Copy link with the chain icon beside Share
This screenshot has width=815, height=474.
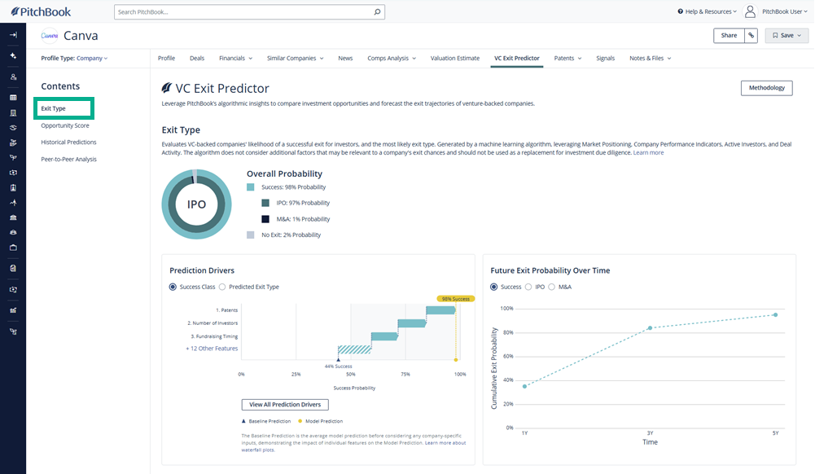751,35
